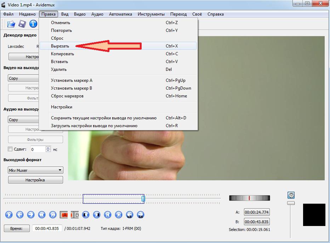Jump to next keyframe double-arrow icon
The image size is (330, 243).
pos(53,215)
